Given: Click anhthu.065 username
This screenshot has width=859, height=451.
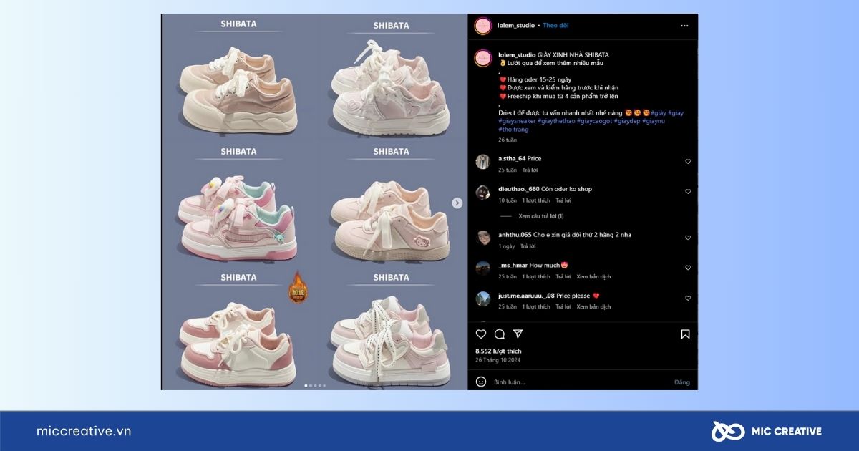Looking at the screenshot, I should coord(515,235).
